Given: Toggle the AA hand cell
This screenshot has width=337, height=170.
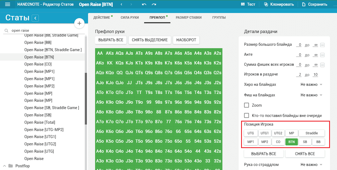Looking at the screenshot, I should (100, 53).
